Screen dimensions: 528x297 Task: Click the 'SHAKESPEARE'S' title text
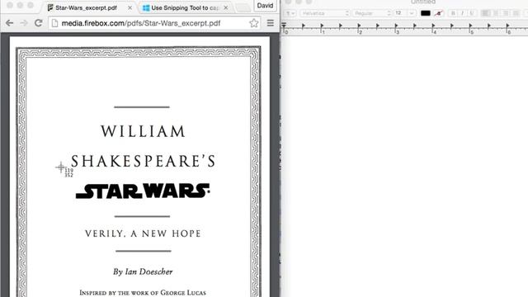click(143, 161)
